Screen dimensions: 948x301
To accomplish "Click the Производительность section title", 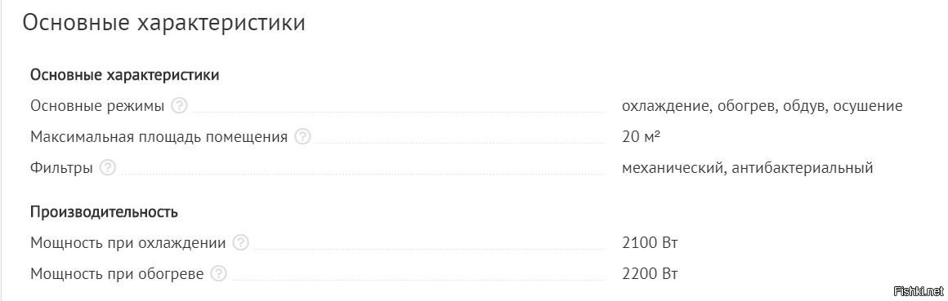I will (x=104, y=212).
